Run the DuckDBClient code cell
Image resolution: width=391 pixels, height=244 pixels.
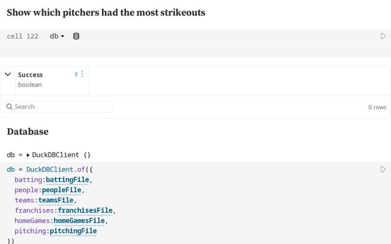click(383, 169)
